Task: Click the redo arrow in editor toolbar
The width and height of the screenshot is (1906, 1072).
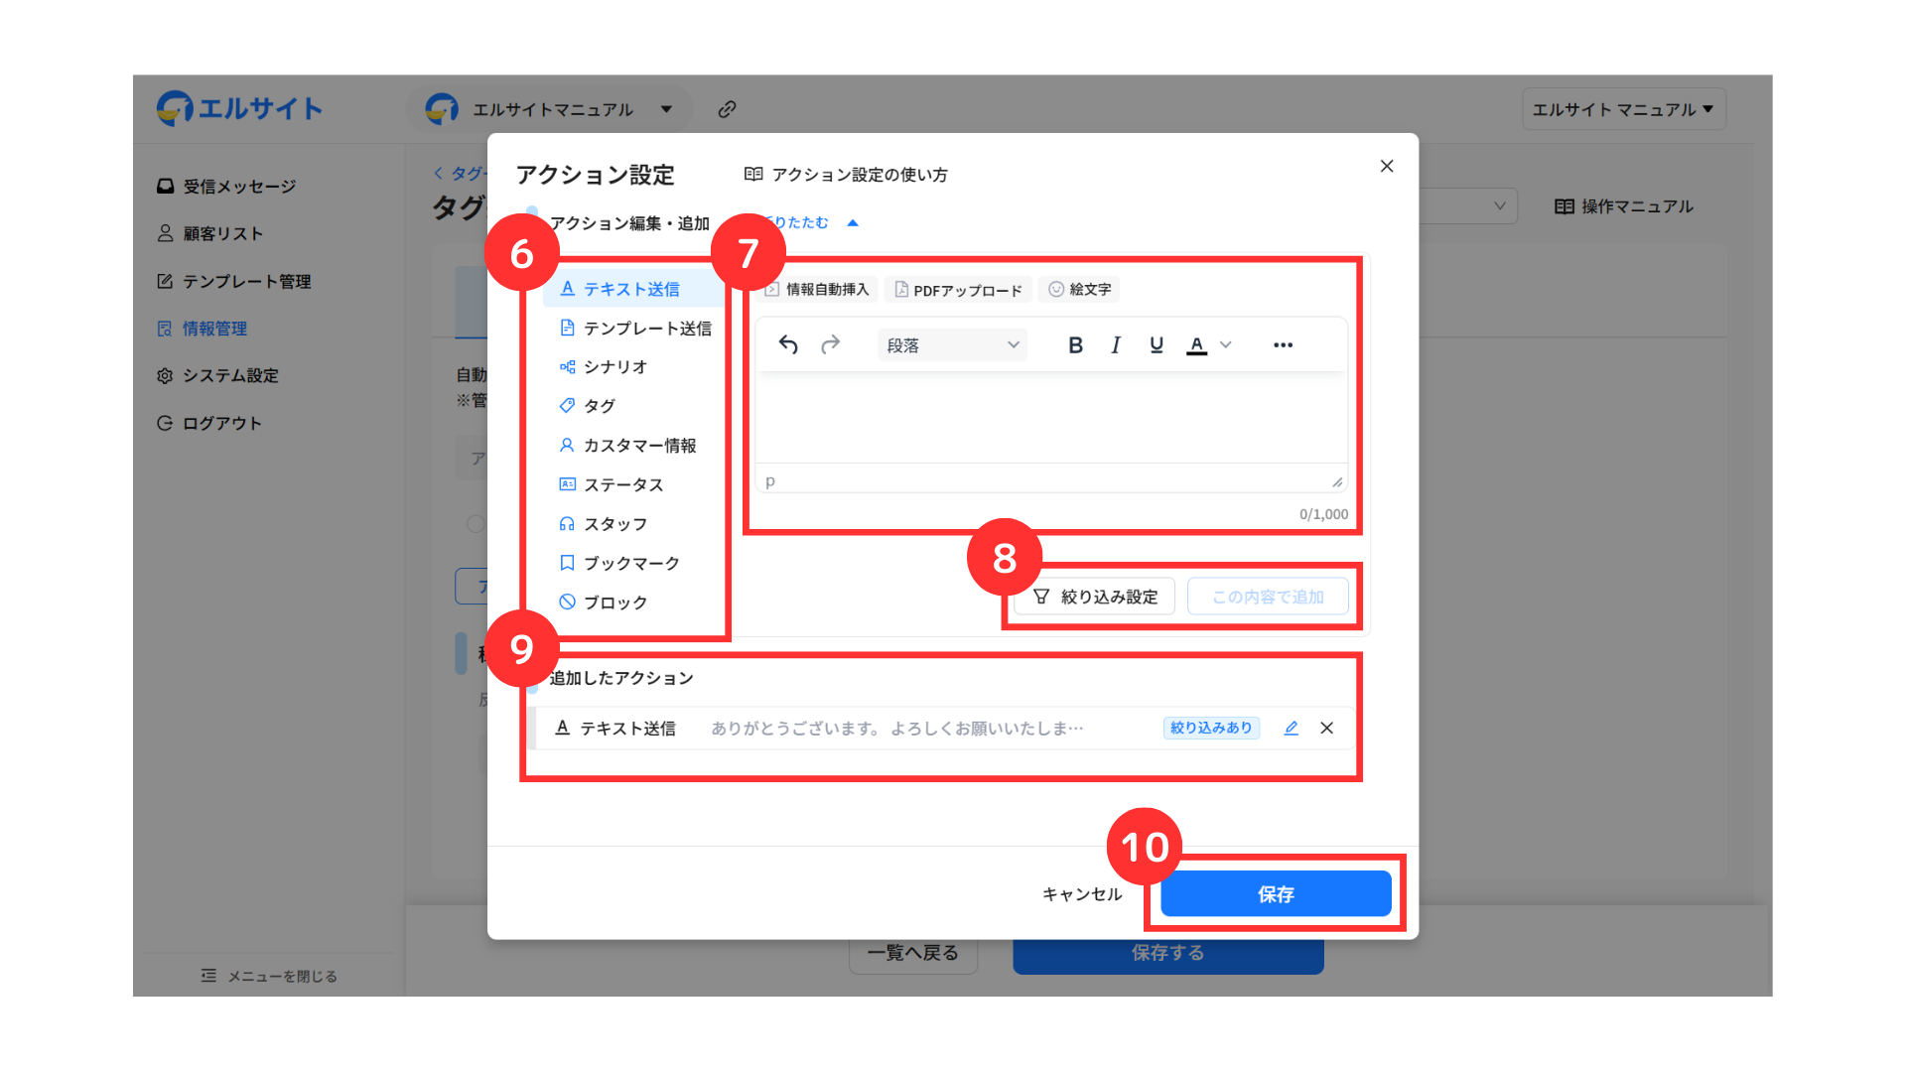Action: coord(831,344)
